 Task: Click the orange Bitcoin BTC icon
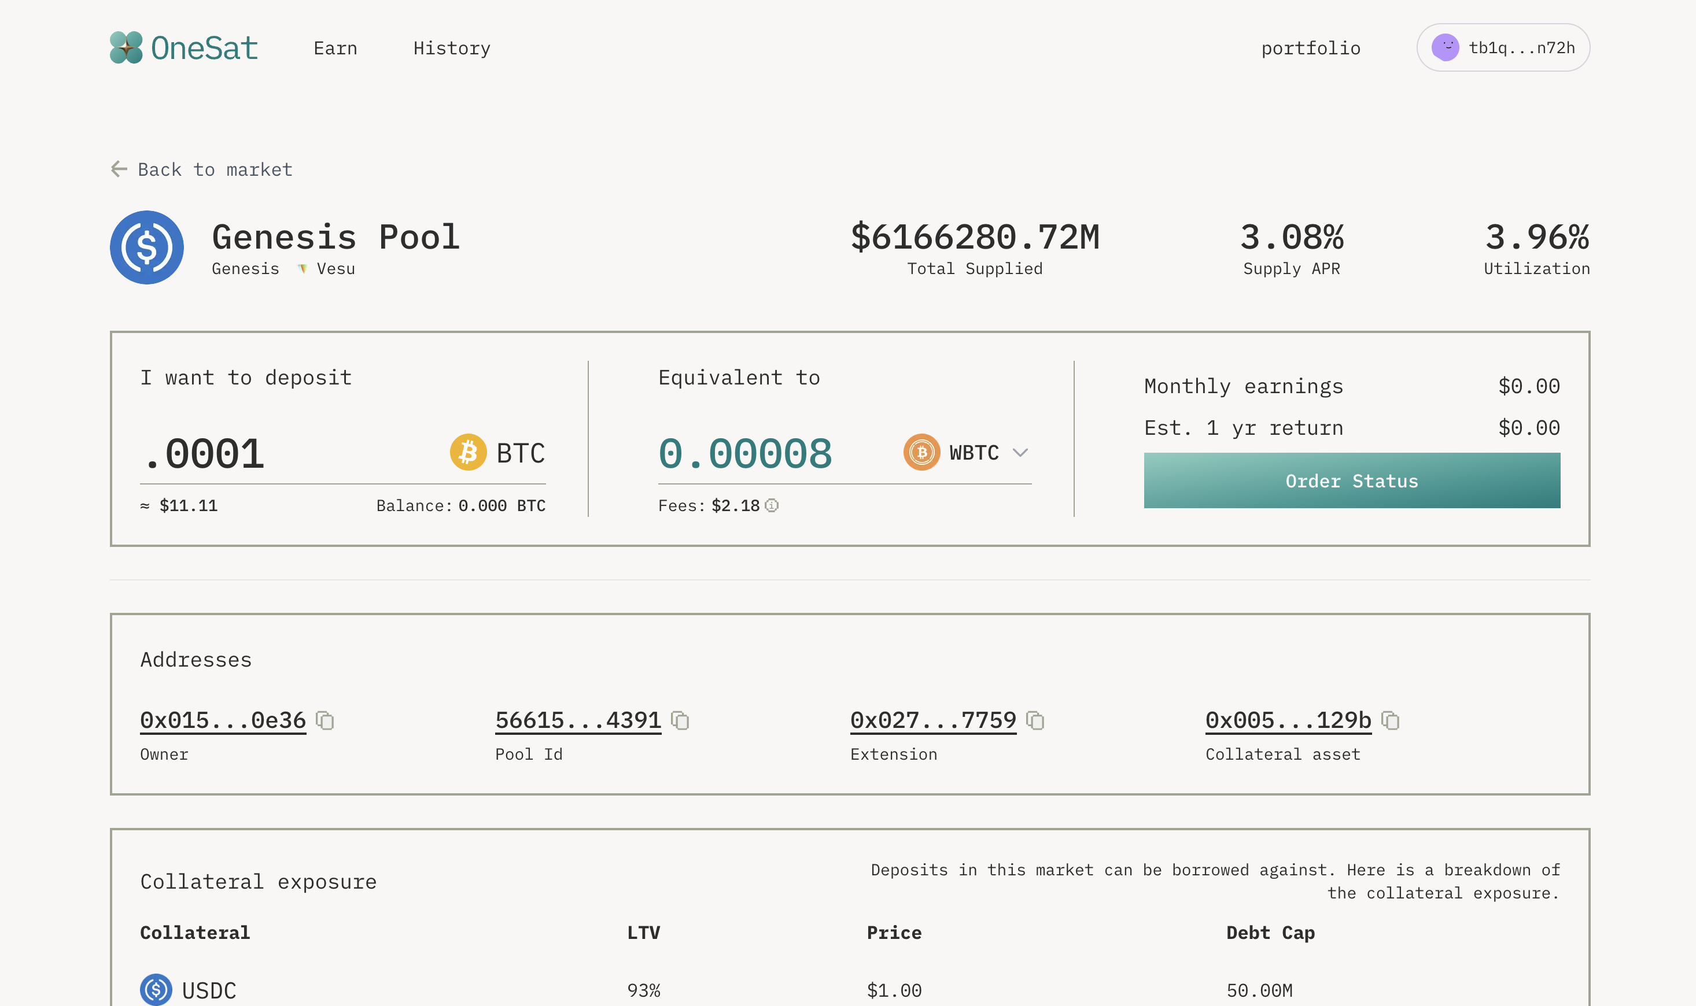coord(468,452)
